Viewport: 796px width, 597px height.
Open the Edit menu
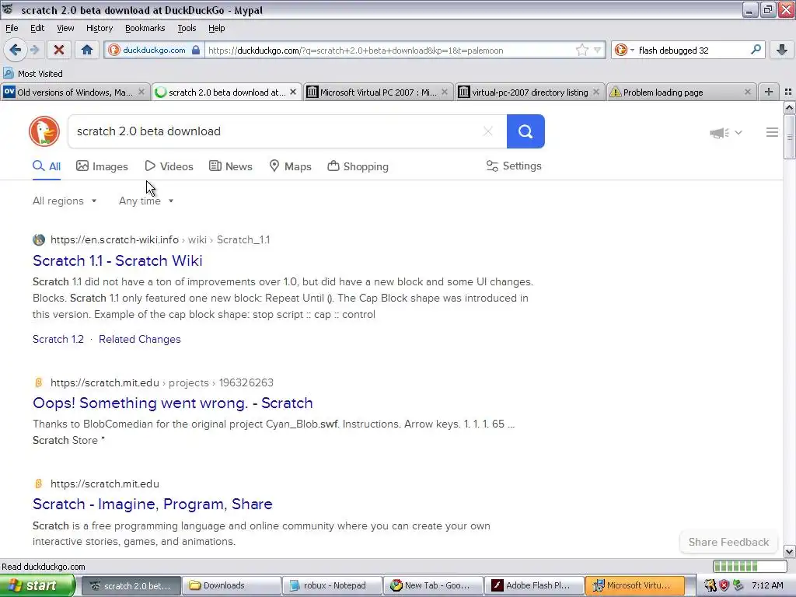(37, 28)
